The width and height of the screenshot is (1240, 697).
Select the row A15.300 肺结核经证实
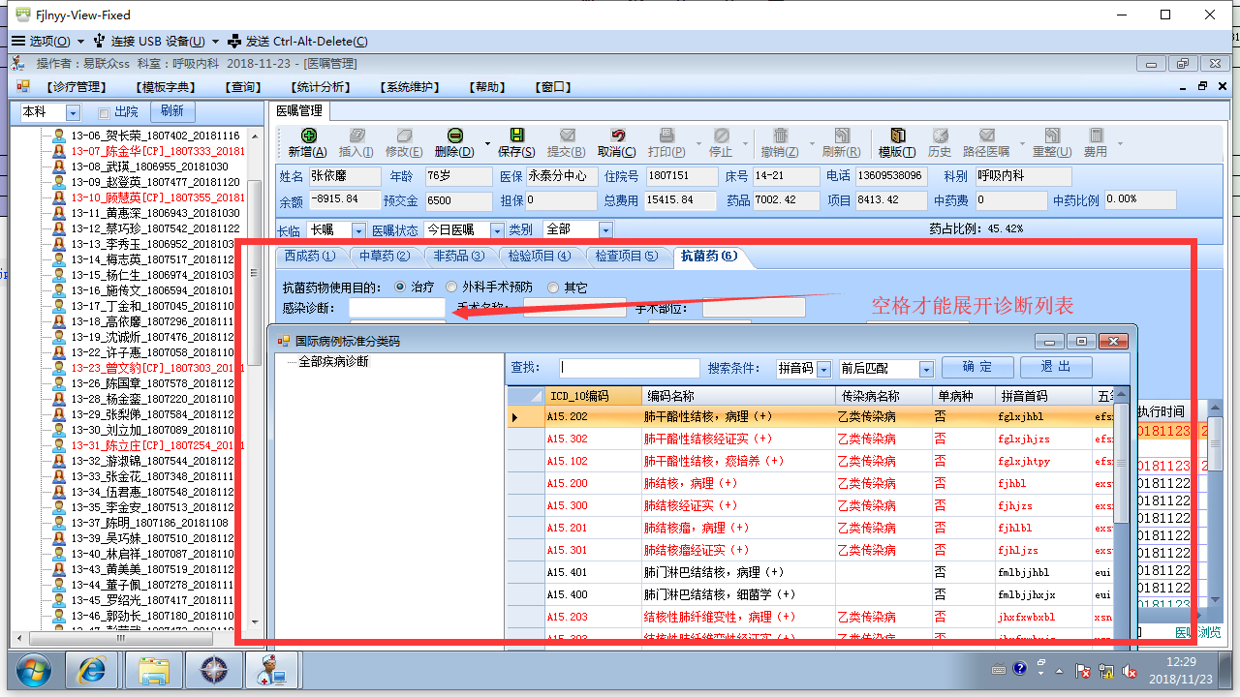coord(811,506)
